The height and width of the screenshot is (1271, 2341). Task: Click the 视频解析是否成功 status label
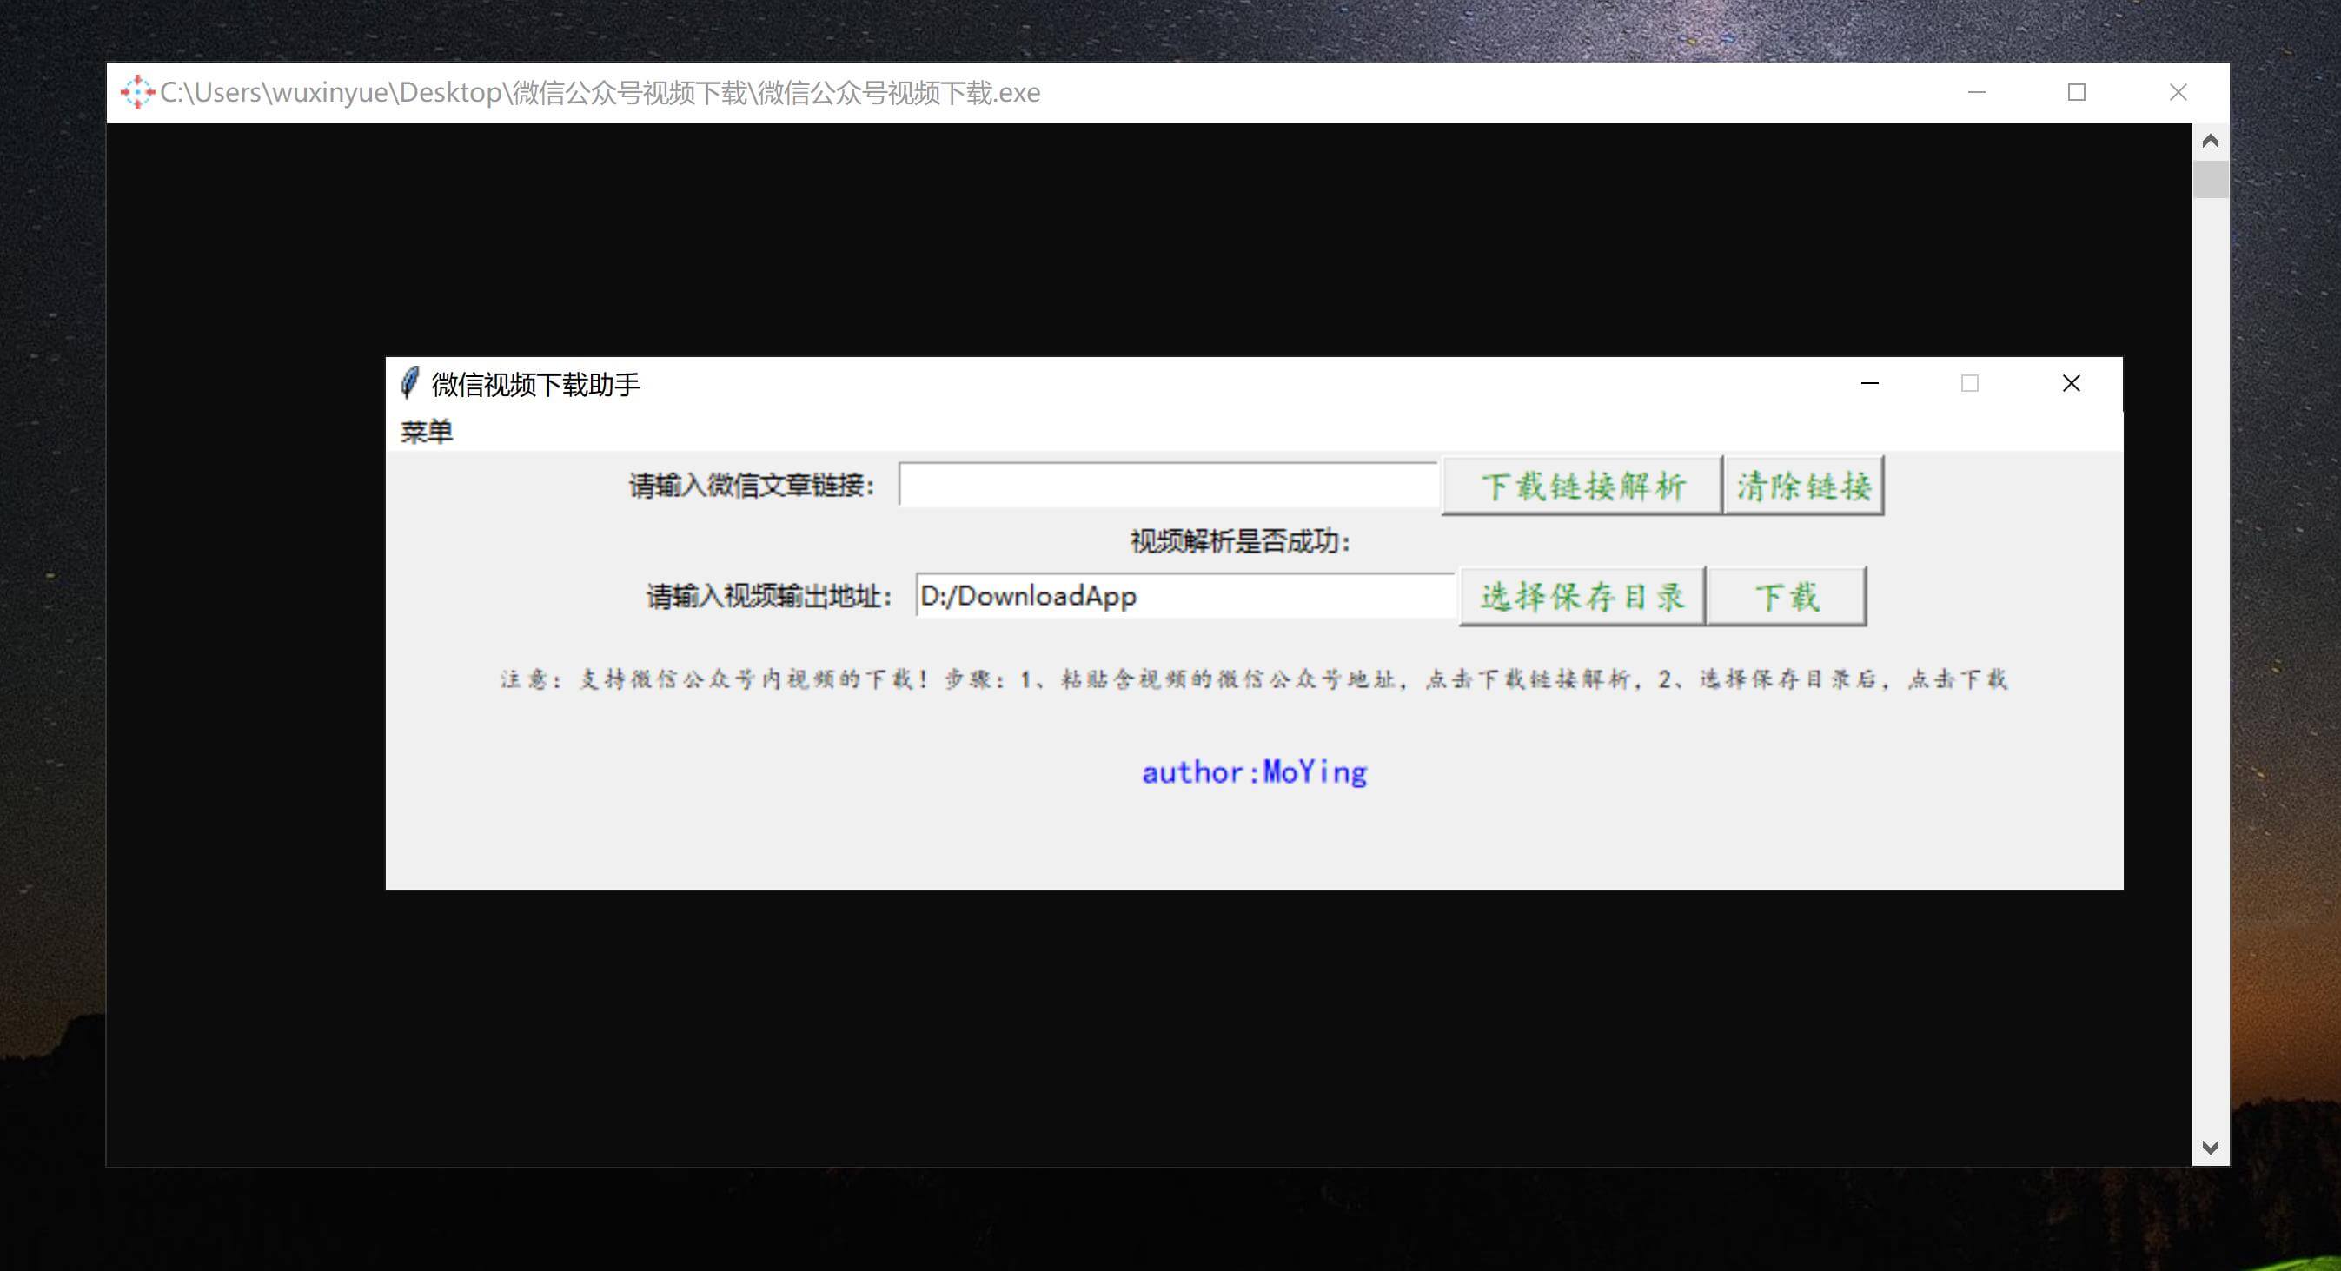click(1241, 542)
